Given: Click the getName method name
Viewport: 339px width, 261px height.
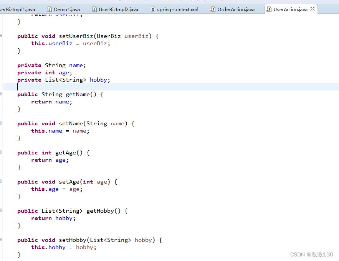Looking at the screenshot, I should coord(78,94).
